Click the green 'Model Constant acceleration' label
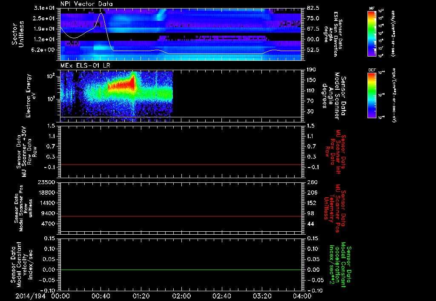This screenshot has width=436, height=301. pos(340,264)
